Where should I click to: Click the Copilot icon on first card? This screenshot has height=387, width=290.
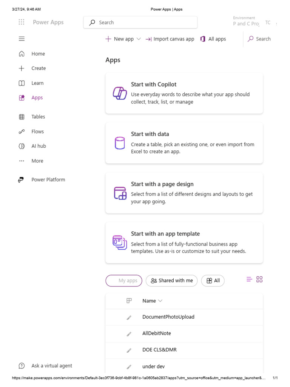coord(120,93)
